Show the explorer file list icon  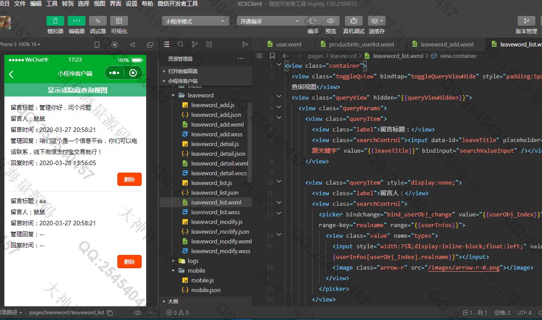166,44
